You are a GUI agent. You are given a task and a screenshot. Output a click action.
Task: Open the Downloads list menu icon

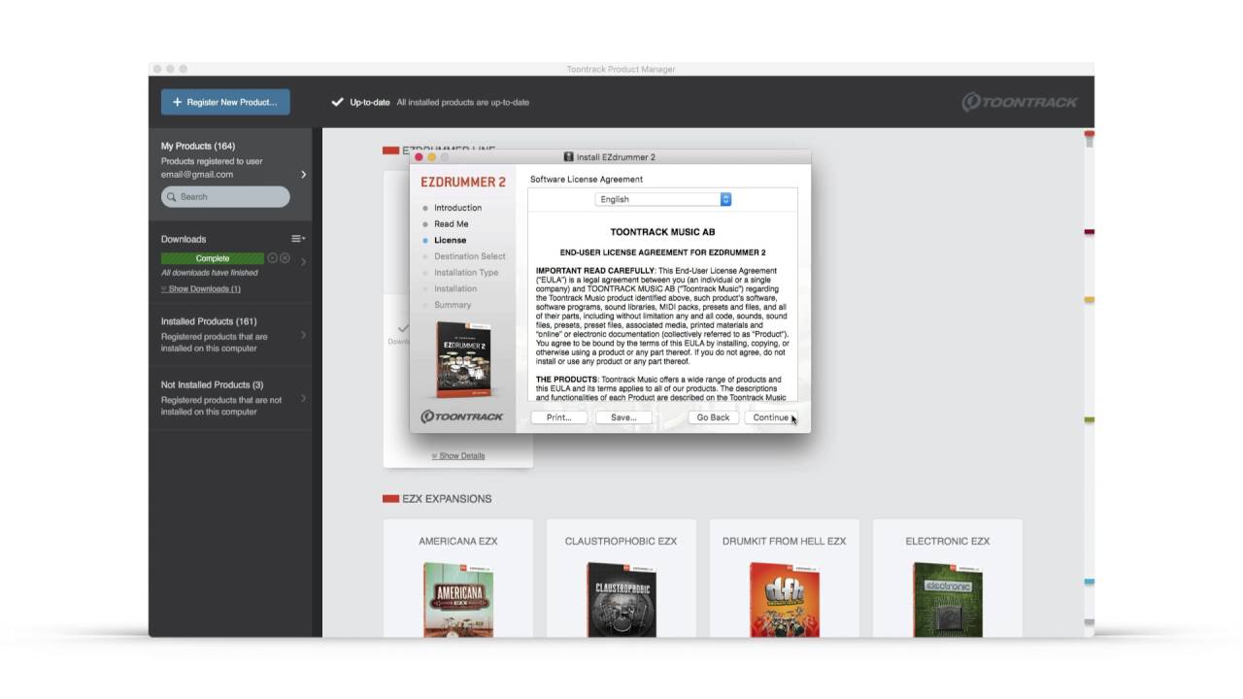[x=298, y=239]
